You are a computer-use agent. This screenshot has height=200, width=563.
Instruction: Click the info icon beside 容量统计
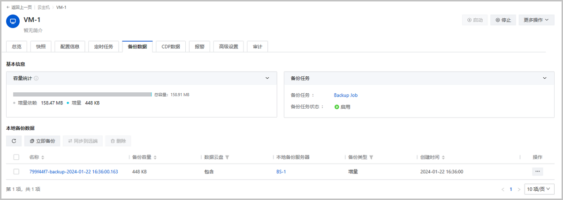(36, 79)
